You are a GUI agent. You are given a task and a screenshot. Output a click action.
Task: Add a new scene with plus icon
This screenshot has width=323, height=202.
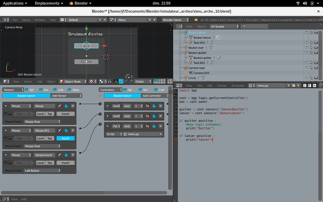point(150,20)
